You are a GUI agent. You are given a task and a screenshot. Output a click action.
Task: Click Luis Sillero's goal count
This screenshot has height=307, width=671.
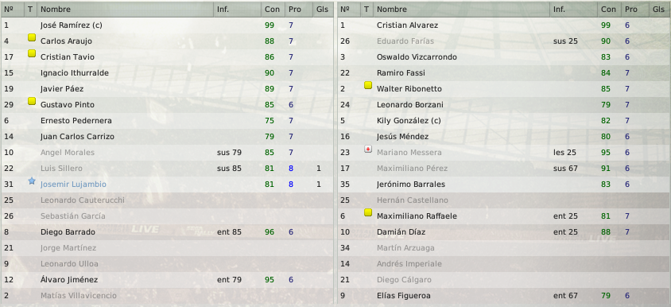319,169
